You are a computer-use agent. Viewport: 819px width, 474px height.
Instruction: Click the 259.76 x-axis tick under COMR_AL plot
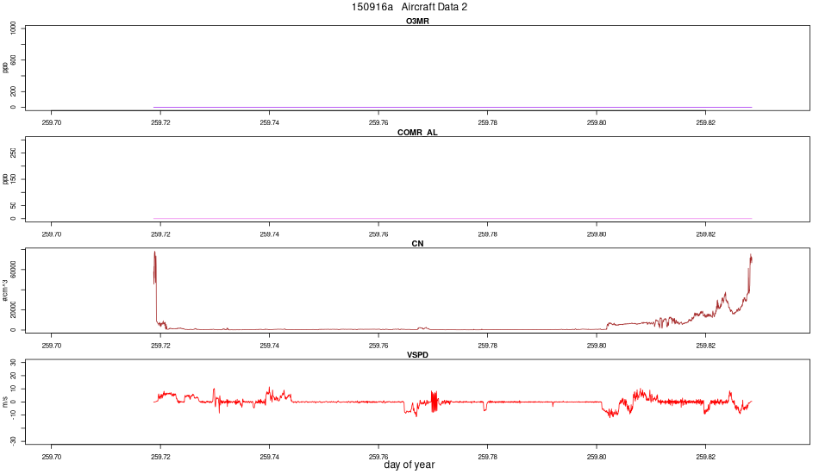[x=378, y=234]
